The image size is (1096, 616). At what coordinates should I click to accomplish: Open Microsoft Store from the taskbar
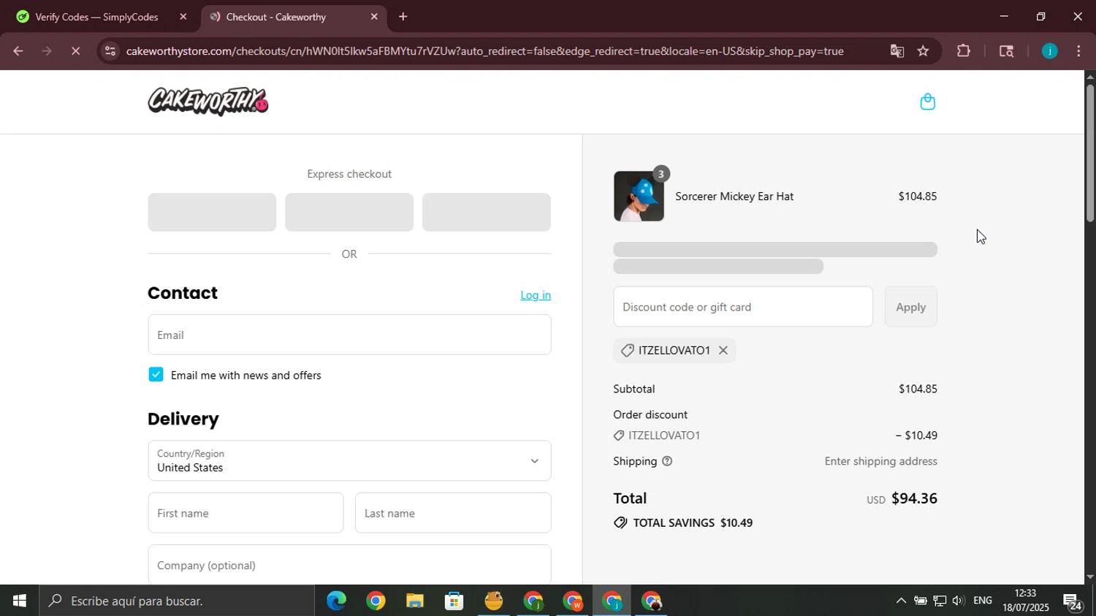454,601
